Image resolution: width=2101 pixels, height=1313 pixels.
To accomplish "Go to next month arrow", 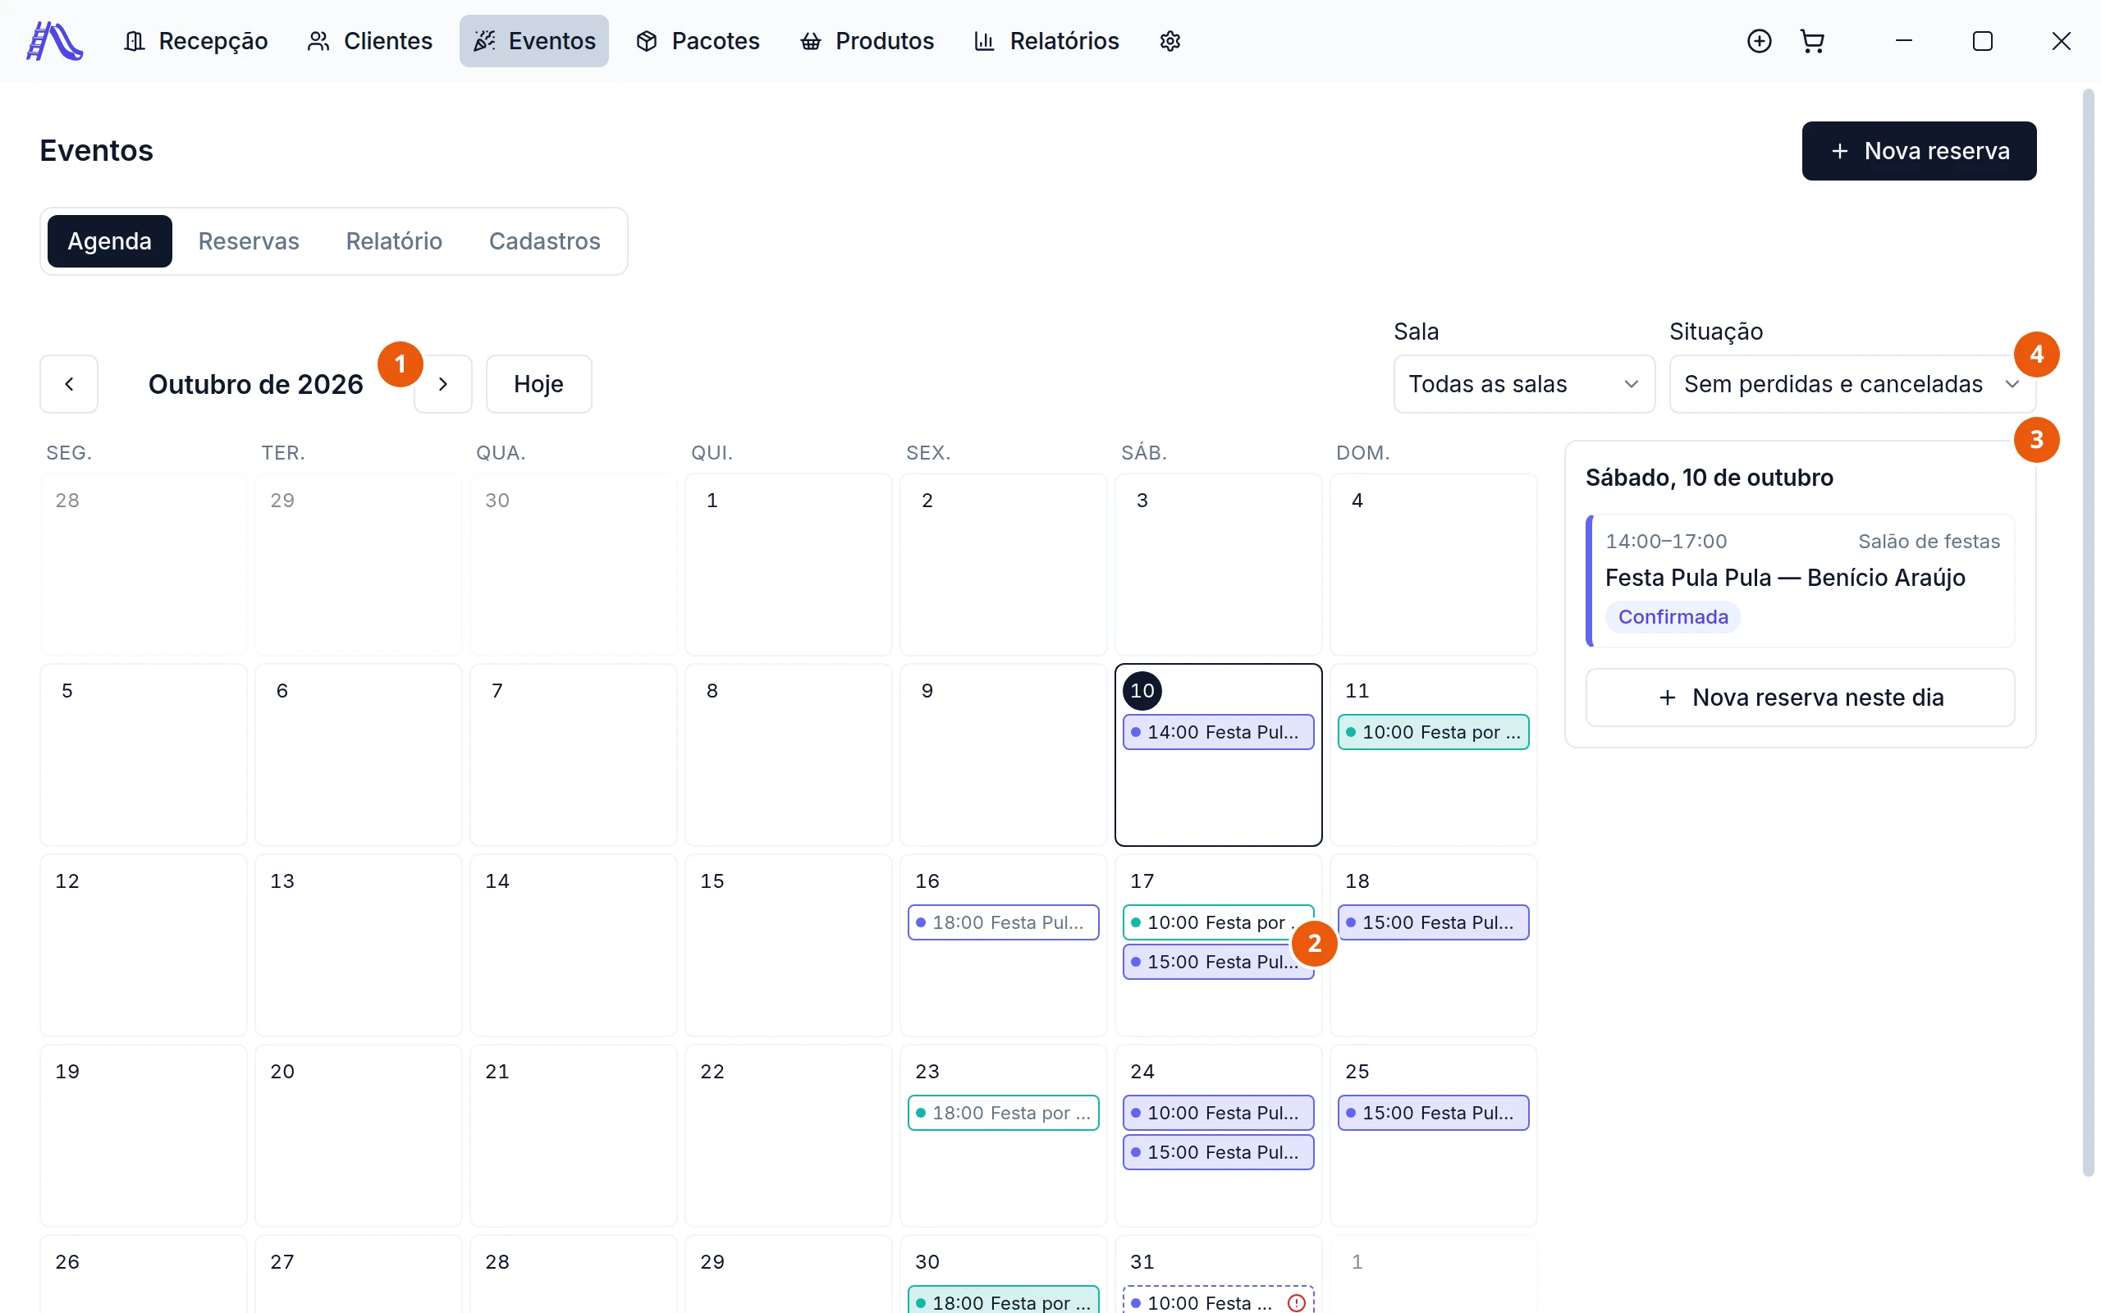I will (443, 384).
